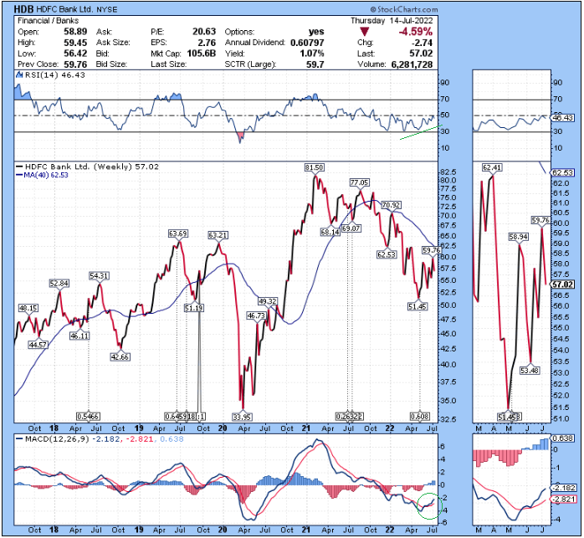This screenshot has width=584, height=538.
Task: Click the -2.821 signal axis tag
Action: tap(563, 499)
